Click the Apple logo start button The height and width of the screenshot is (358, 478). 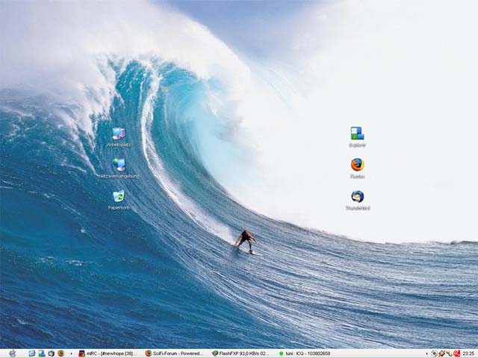pos(12,354)
